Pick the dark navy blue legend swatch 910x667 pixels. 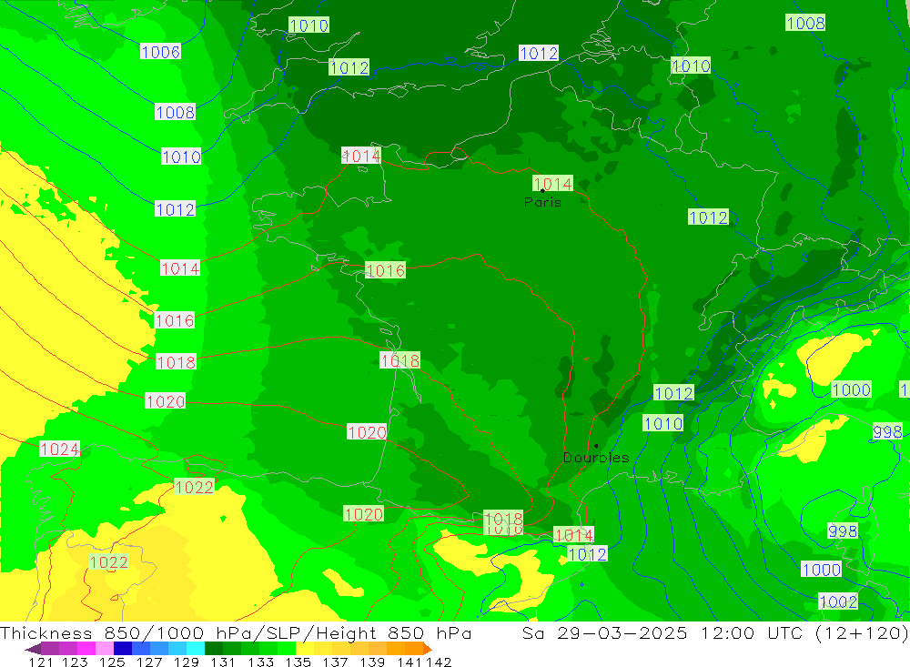123,649
